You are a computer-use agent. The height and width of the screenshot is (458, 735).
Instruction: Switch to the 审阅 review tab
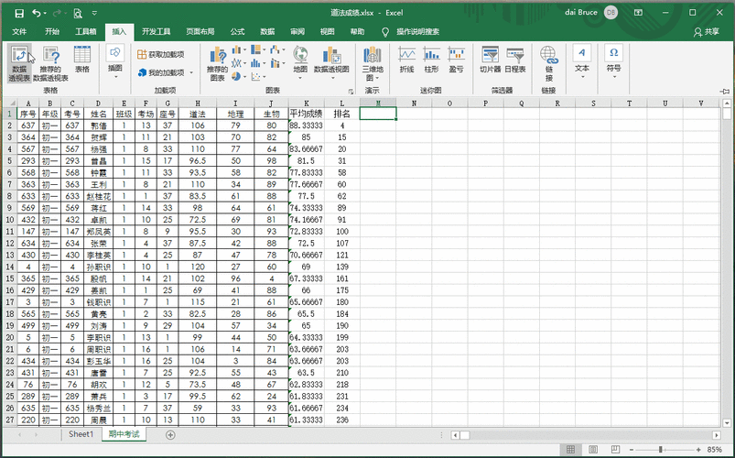coord(297,31)
